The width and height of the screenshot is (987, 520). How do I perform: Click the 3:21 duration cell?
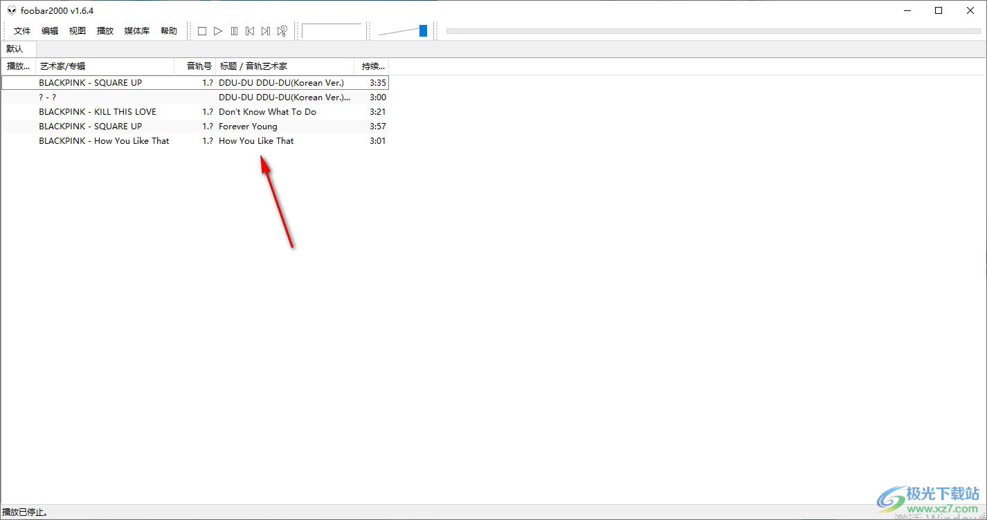[378, 112]
